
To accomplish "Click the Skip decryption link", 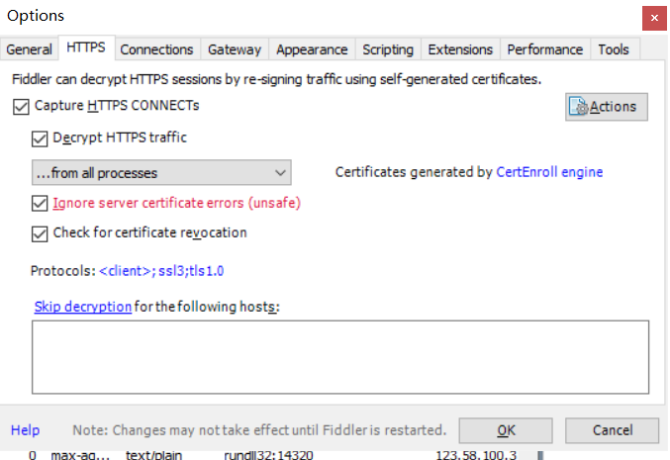I will tap(83, 307).
